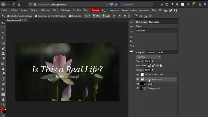
Task: Hide the 'Is this a fantasy?' layer
Action: [x=138, y=79]
